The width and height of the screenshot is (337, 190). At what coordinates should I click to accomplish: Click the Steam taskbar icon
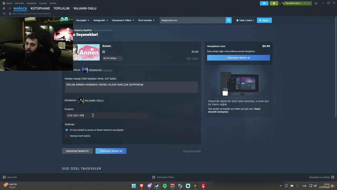coord(157,186)
